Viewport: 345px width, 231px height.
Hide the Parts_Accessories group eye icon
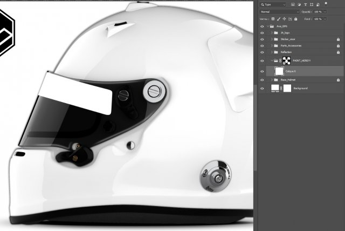click(262, 46)
